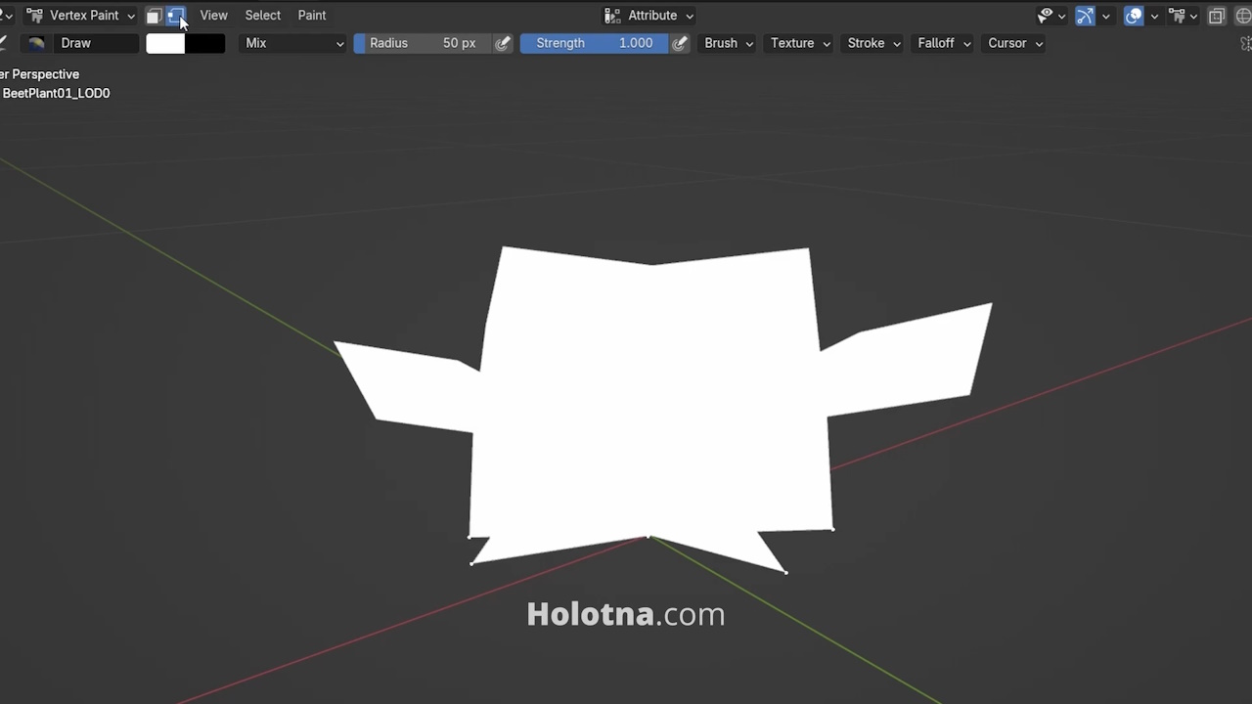Click the Draw brush name field
1252x704 pixels.
tap(95, 43)
